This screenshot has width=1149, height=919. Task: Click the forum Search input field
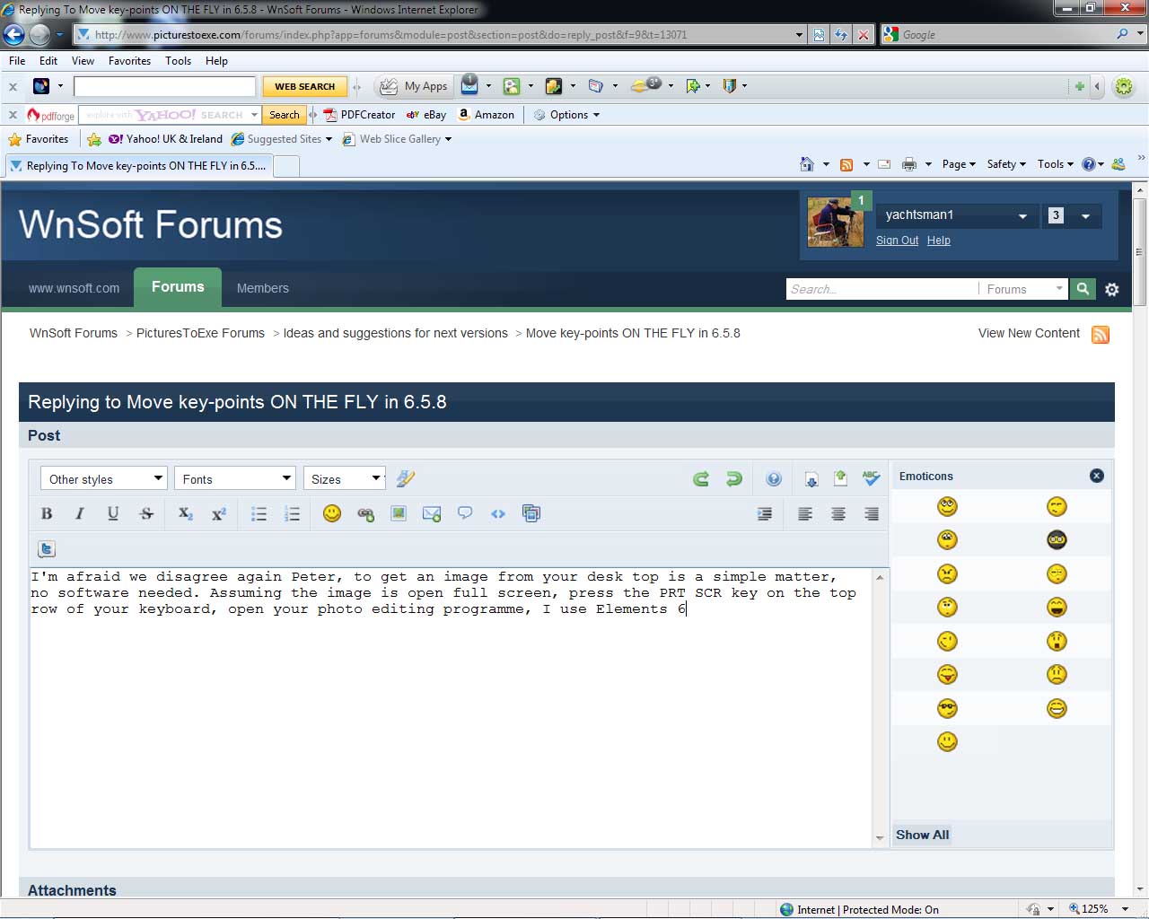pos(881,289)
